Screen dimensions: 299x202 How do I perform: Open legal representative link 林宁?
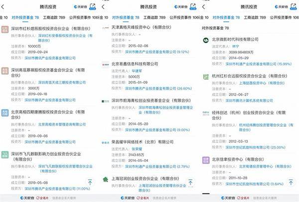pos(236,46)
